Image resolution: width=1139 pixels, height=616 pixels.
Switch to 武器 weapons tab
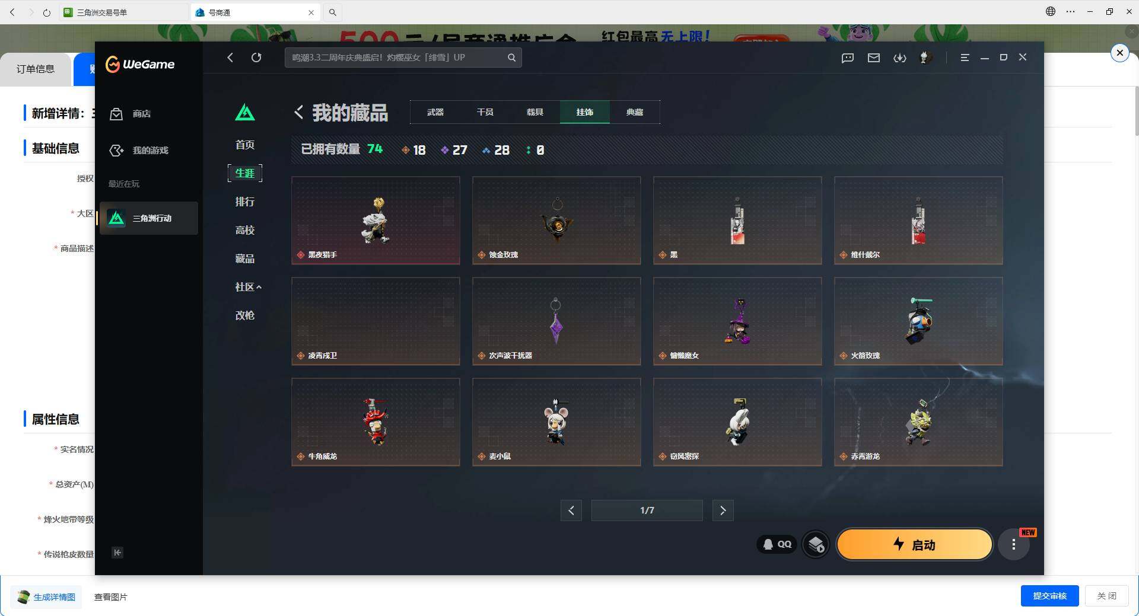(x=435, y=112)
